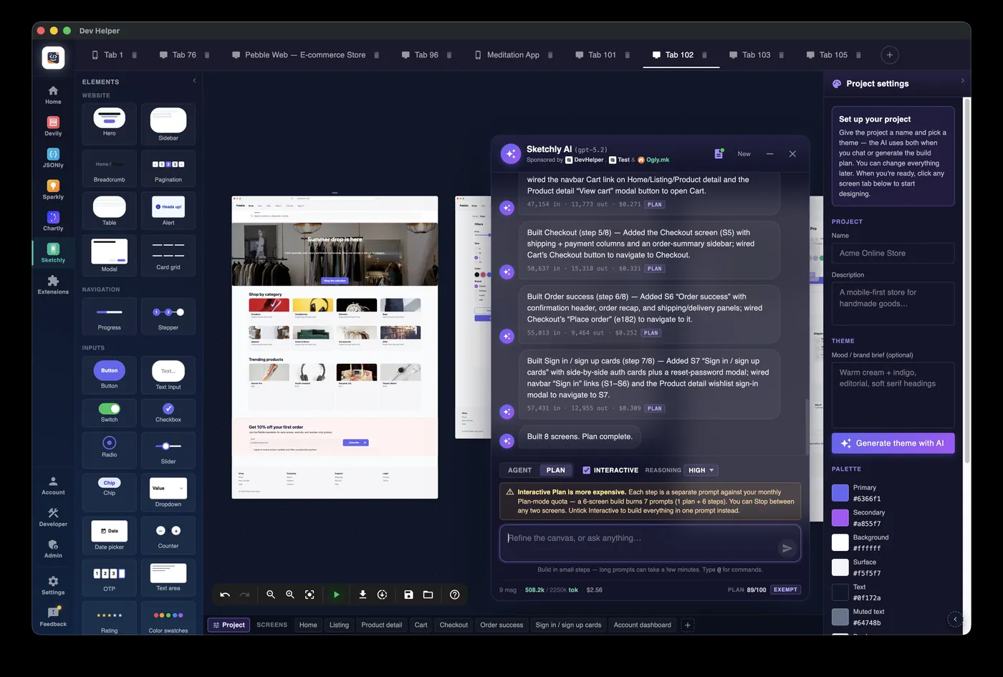Click the Primary color swatch #6366f1
Viewport: 1003px width, 677px height.
[x=840, y=493]
